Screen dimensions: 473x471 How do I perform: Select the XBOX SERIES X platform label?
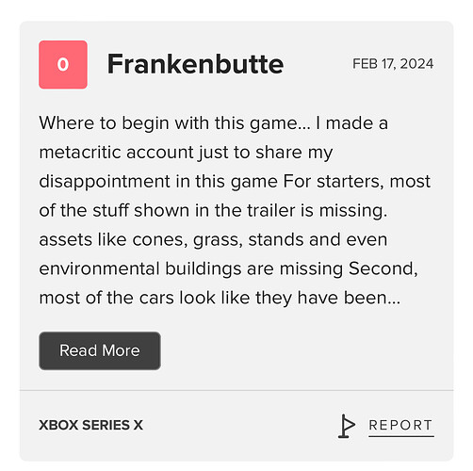[90, 425]
